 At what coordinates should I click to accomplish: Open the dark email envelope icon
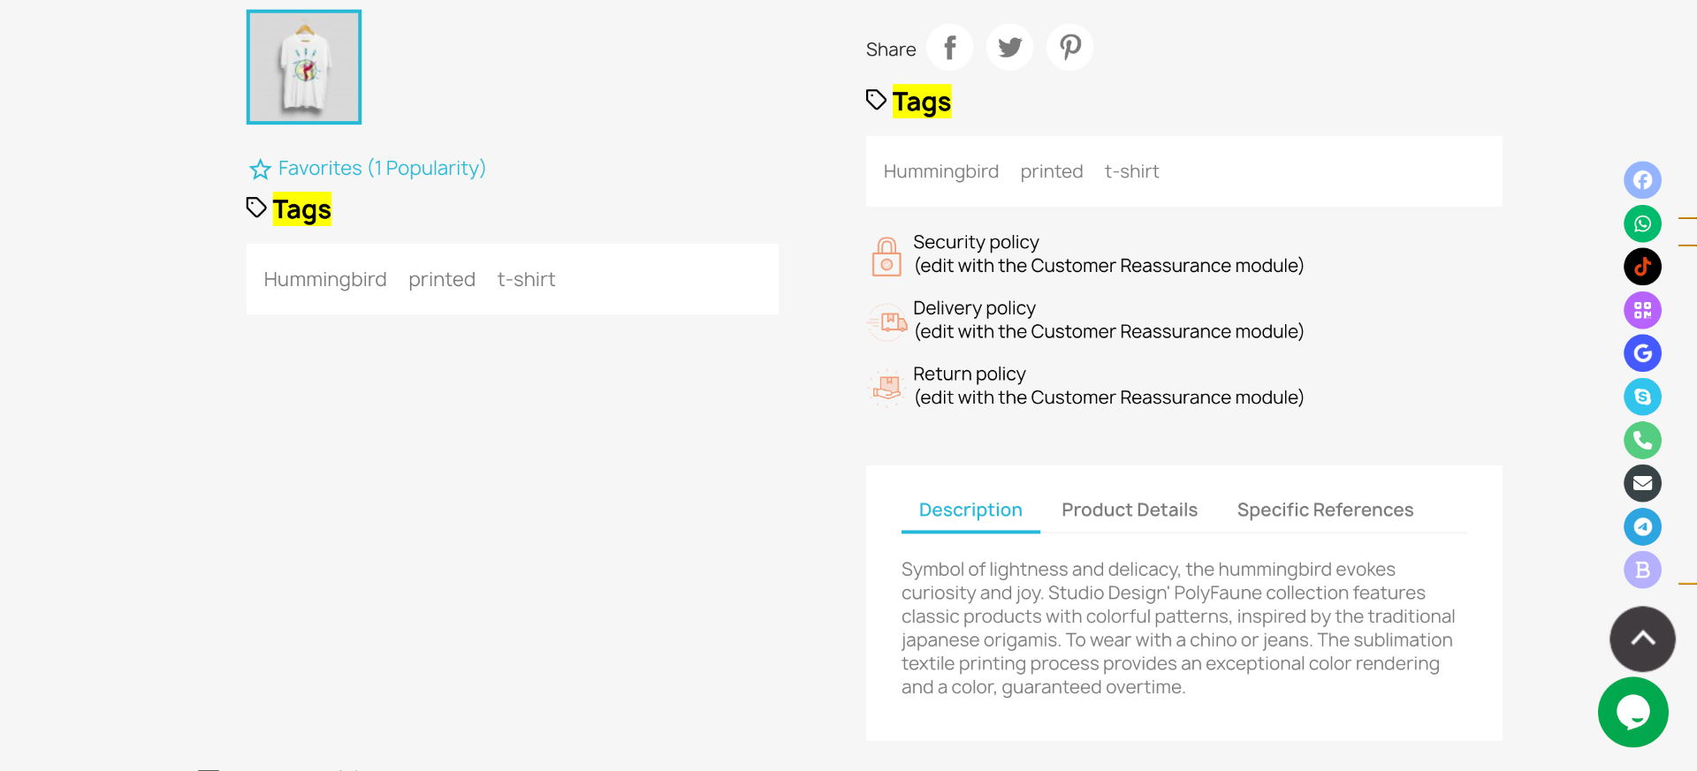pyautogui.click(x=1642, y=483)
